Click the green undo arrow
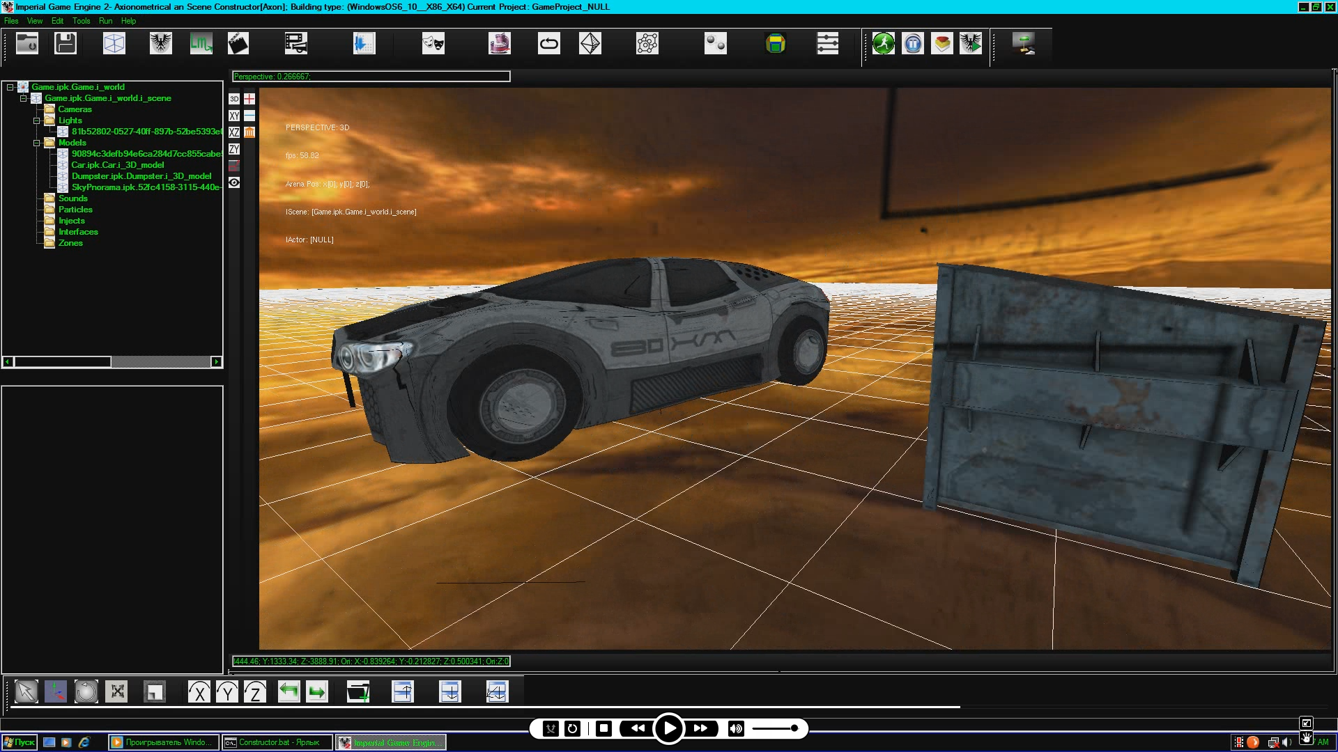 pos(289,691)
